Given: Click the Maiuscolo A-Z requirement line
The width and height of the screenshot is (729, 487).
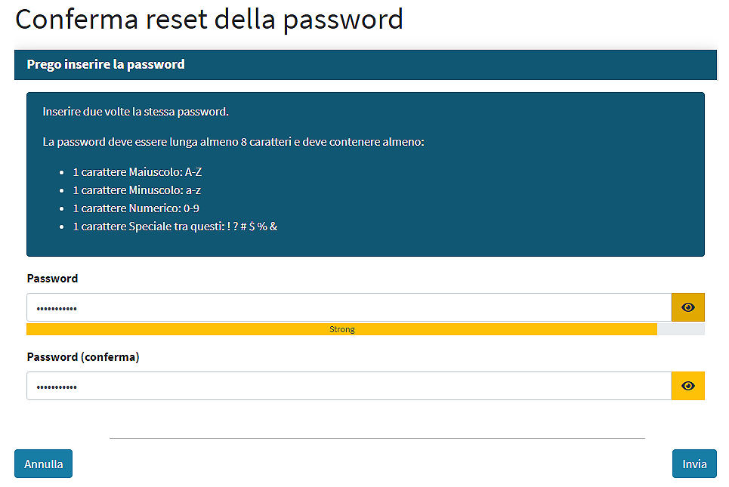Looking at the screenshot, I should [x=137, y=172].
